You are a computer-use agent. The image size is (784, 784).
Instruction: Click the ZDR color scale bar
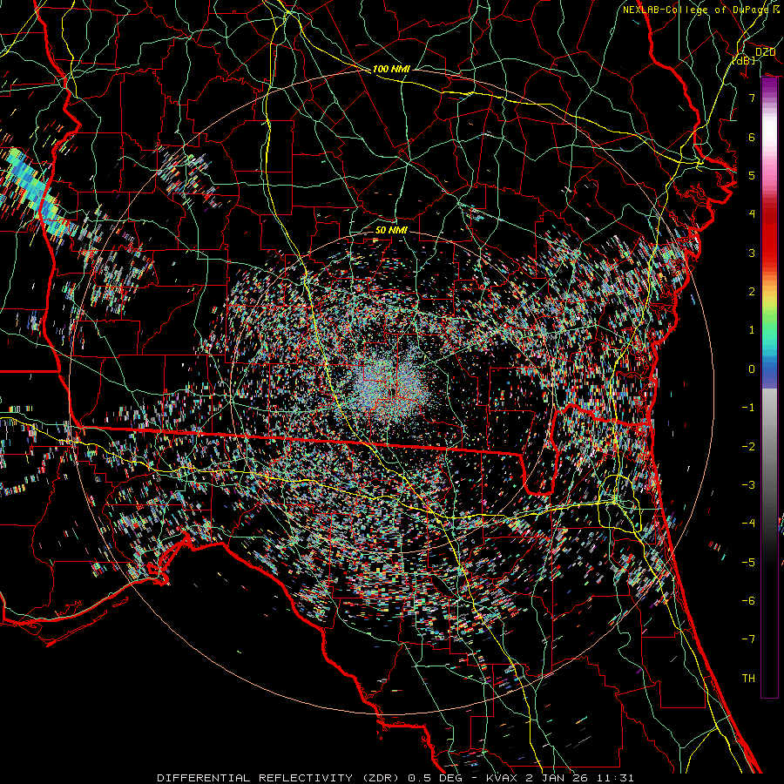[769, 388]
